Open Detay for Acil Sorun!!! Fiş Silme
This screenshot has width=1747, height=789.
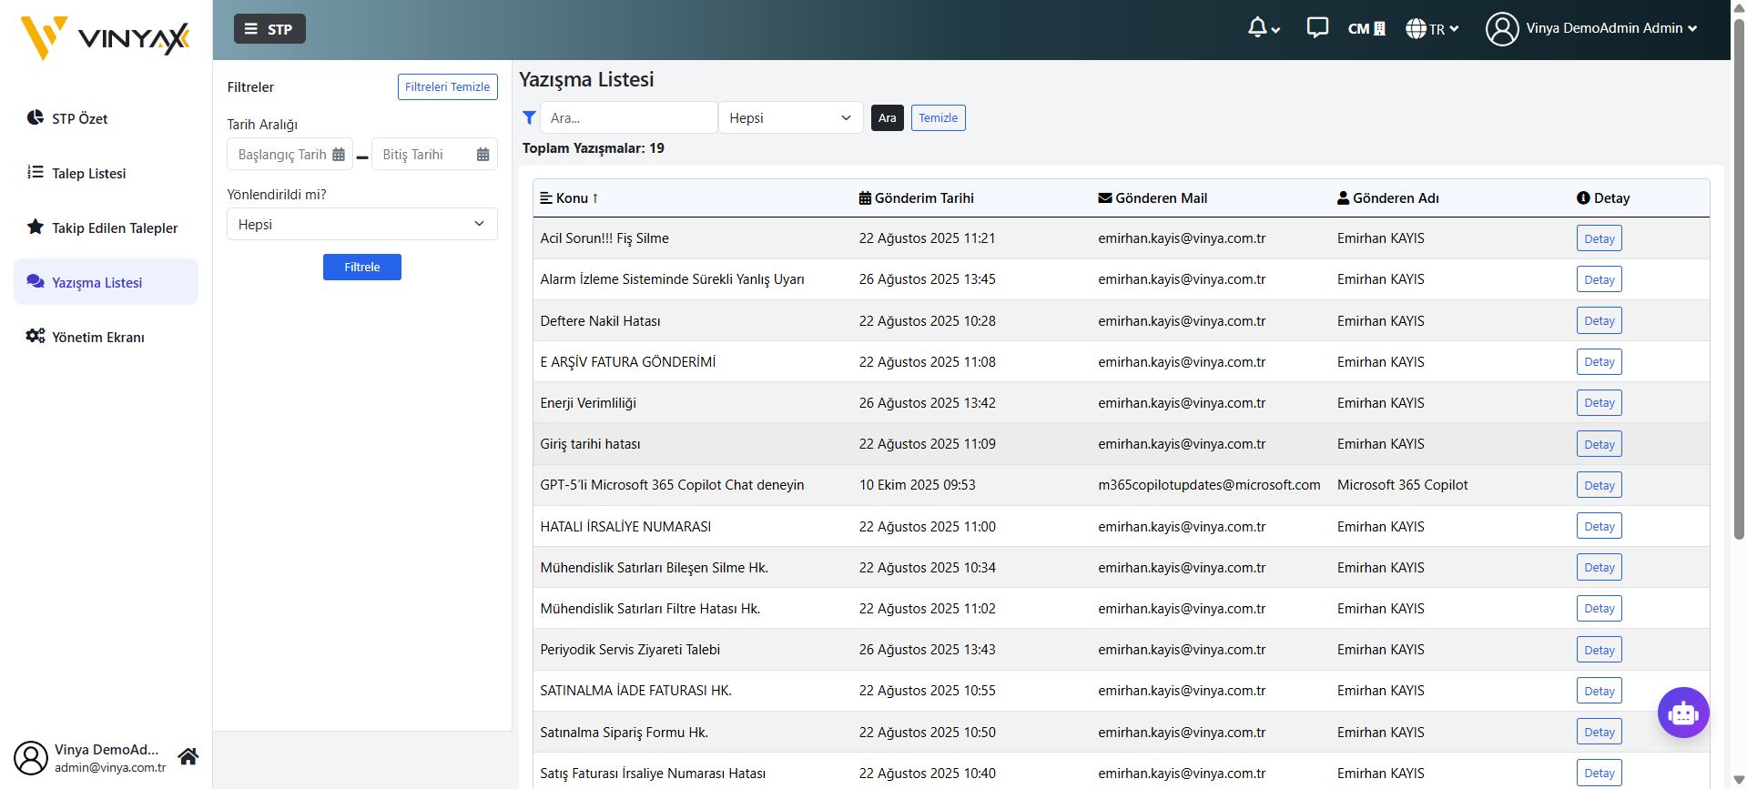coord(1600,238)
